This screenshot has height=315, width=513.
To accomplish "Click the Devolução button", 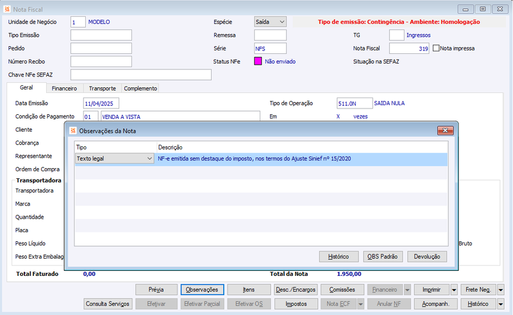I will point(427,257).
